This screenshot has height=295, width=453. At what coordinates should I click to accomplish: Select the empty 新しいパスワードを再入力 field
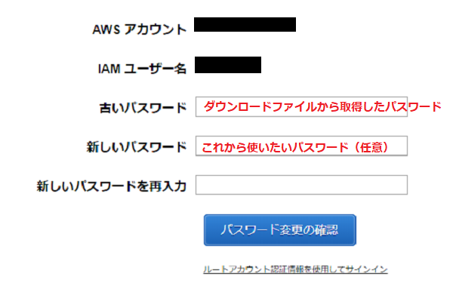(301, 185)
